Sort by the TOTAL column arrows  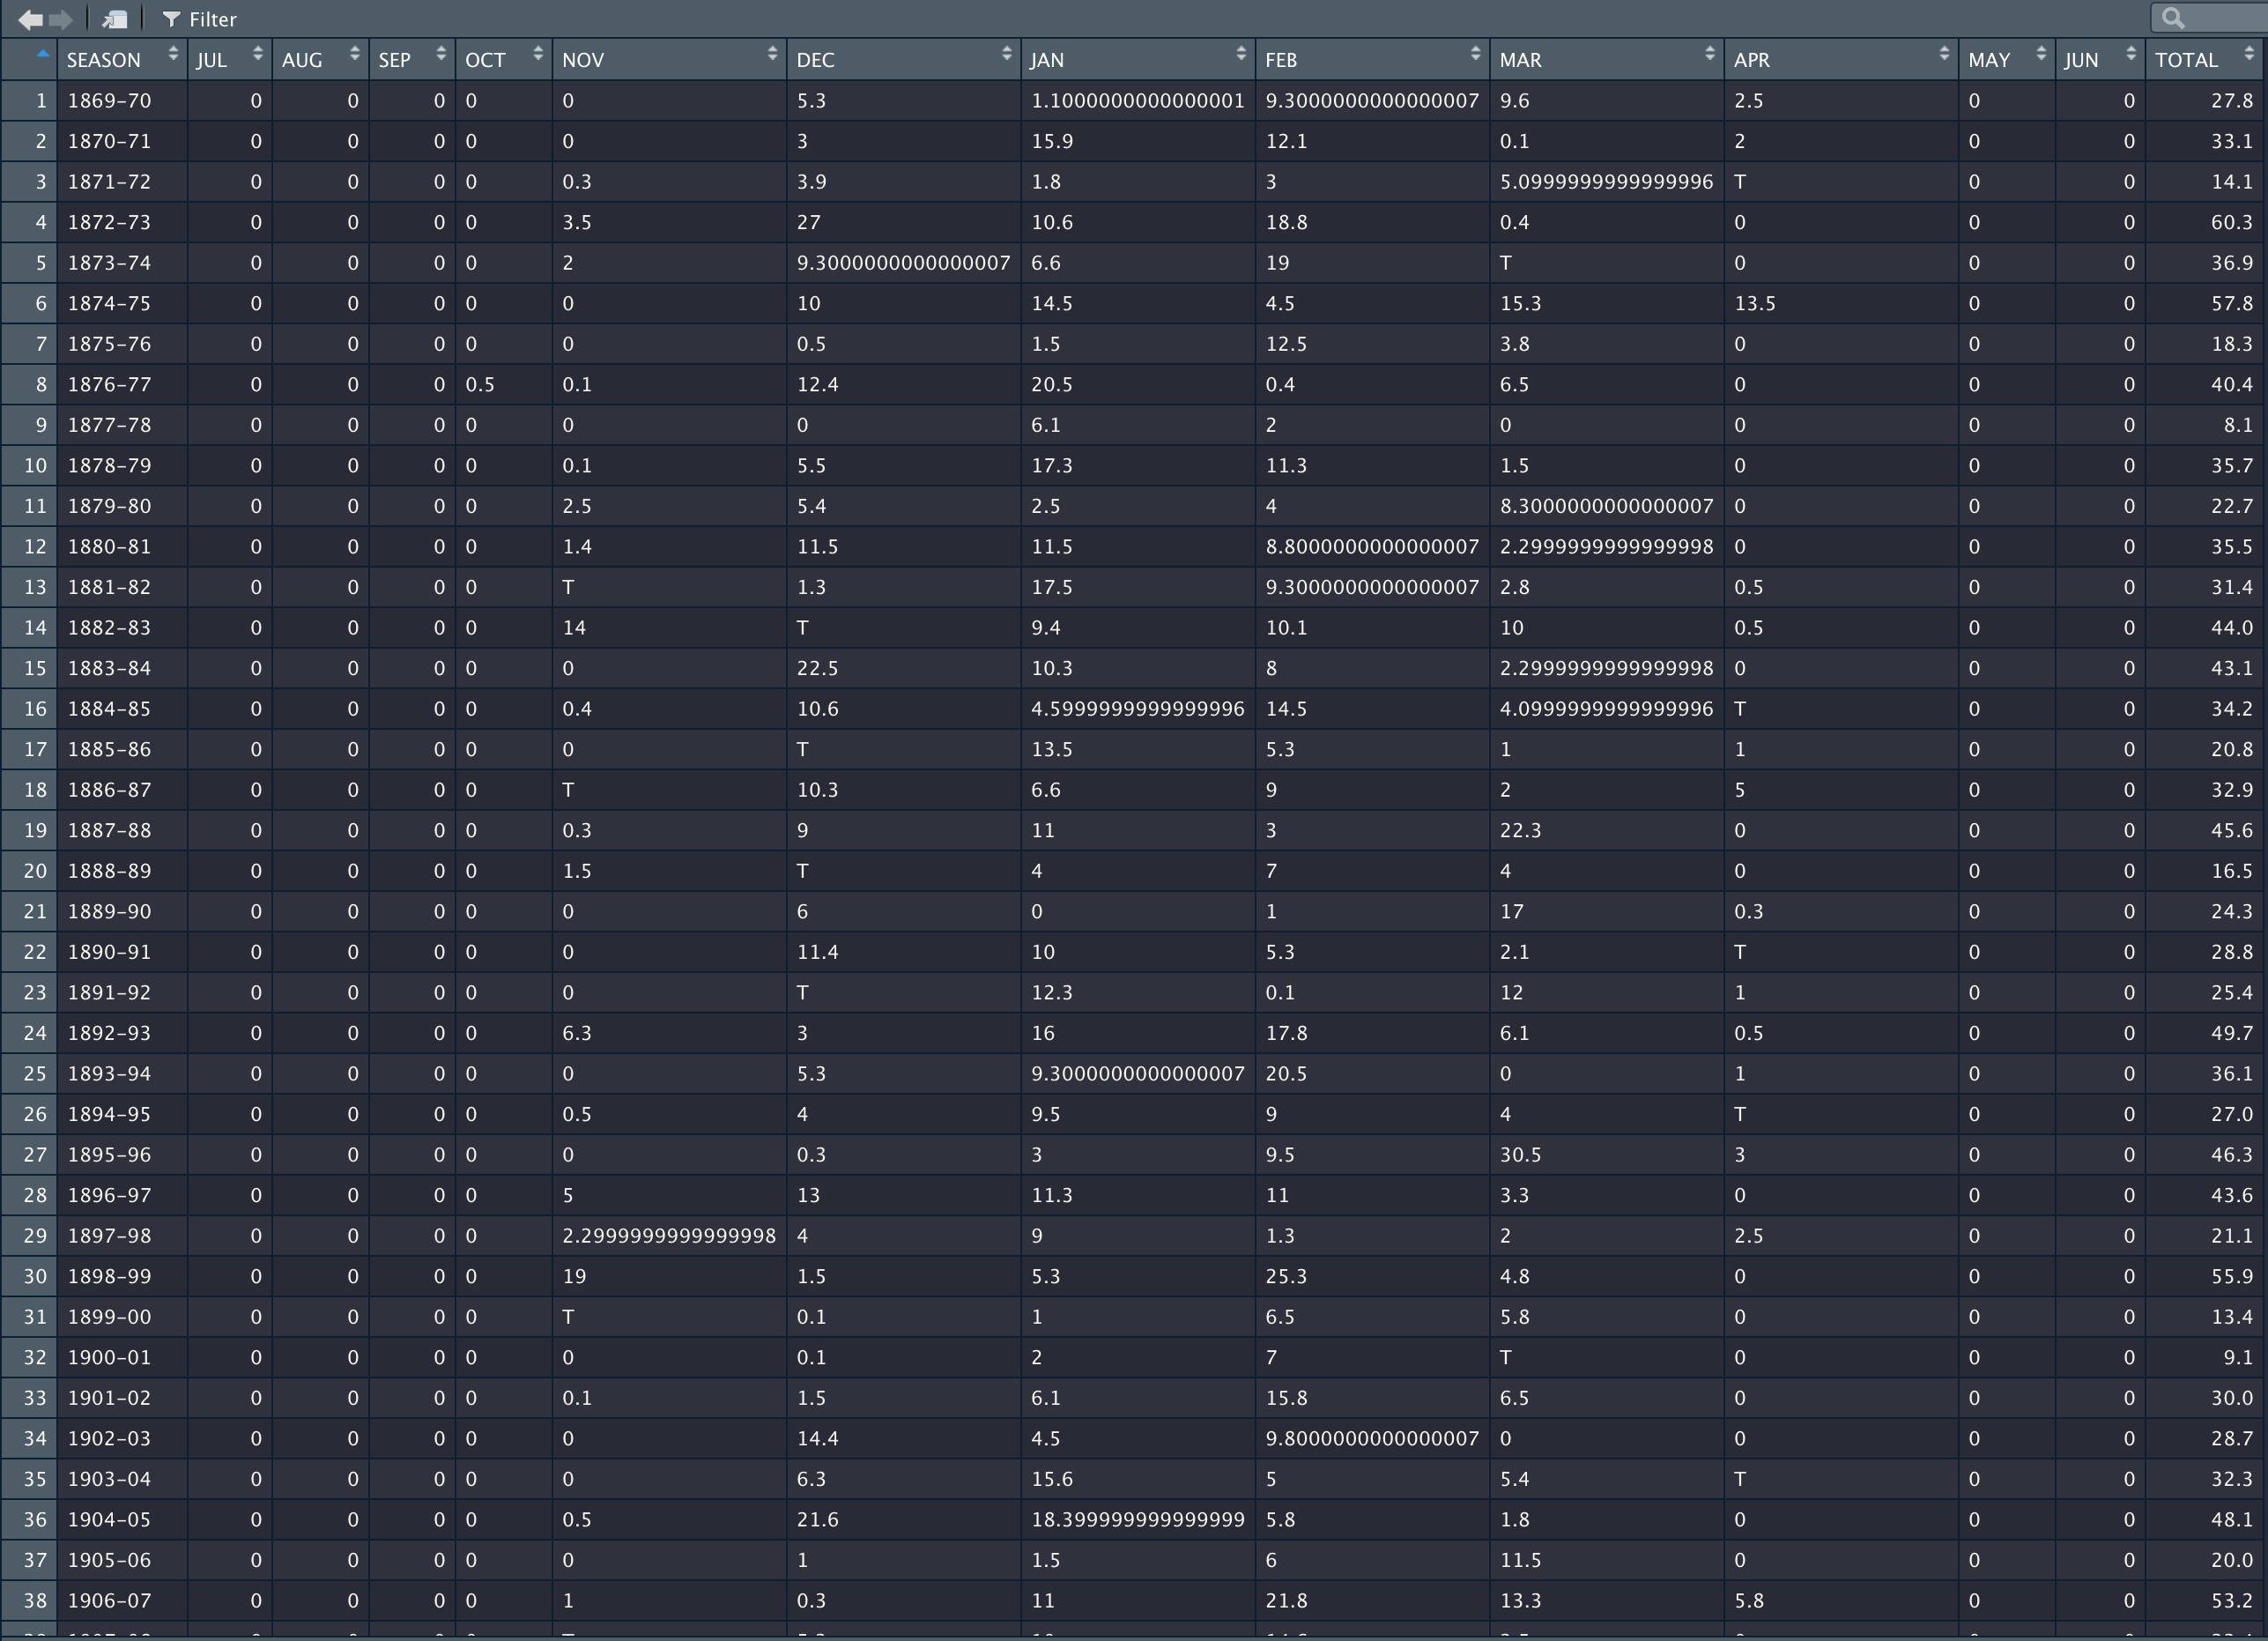click(x=2249, y=54)
